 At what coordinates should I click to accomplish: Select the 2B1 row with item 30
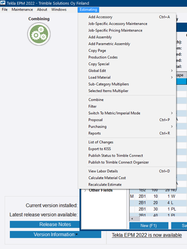158,209
